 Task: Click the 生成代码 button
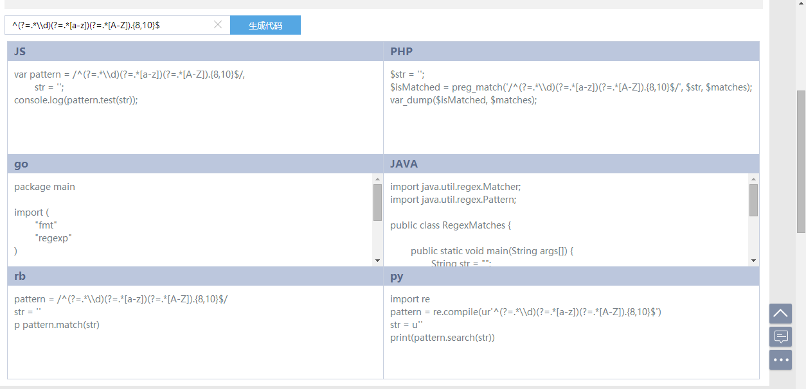(265, 25)
